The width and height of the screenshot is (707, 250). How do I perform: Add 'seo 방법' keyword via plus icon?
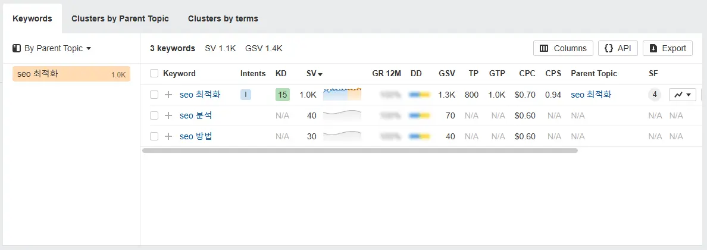click(168, 136)
